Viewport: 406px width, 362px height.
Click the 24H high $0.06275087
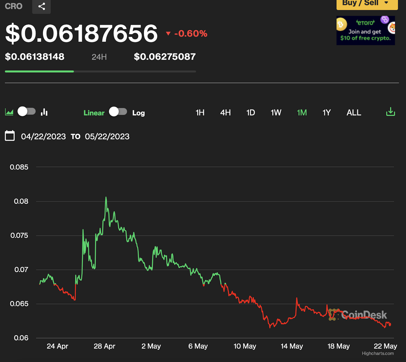click(165, 56)
